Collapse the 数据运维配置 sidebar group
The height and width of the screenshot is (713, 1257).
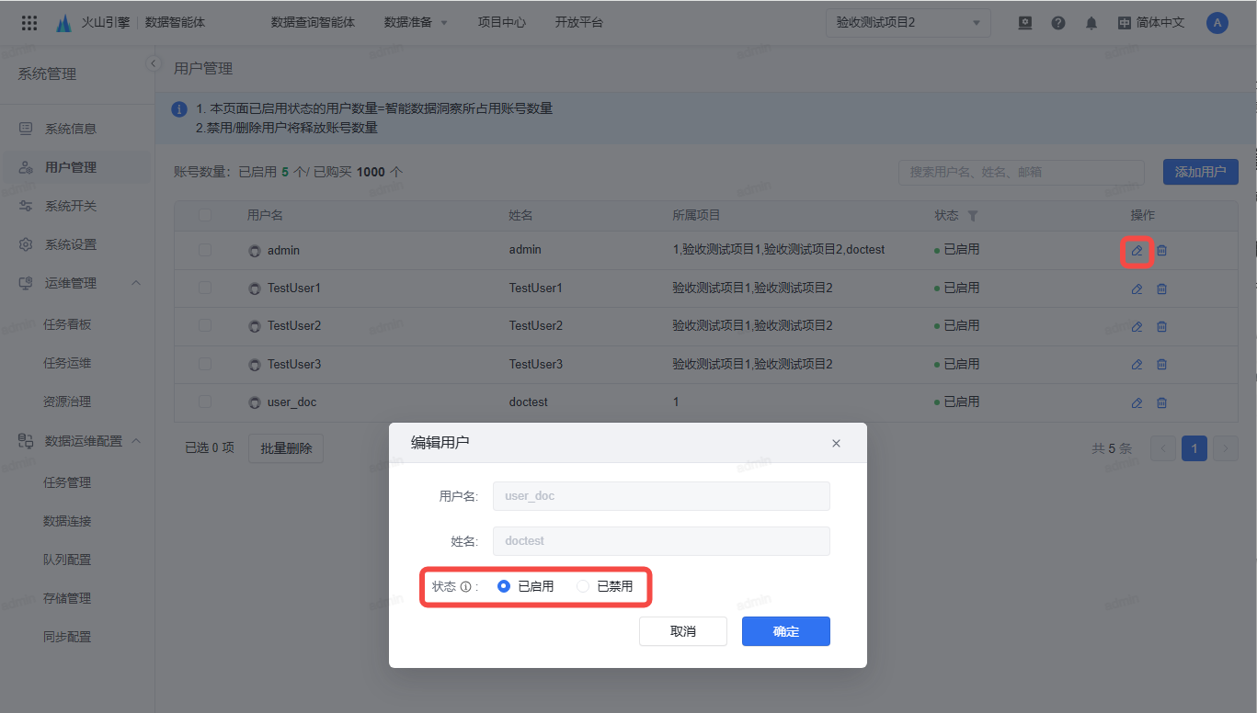136,441
